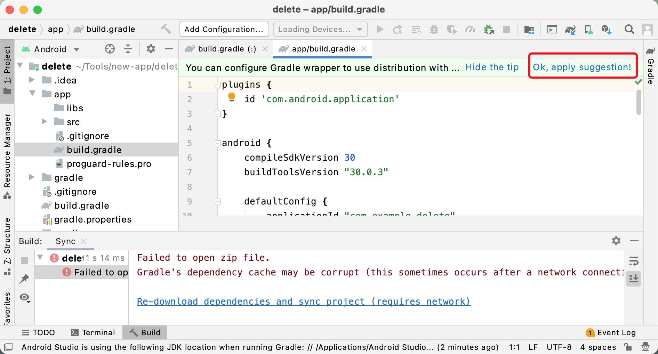
Task: Open the Android project view dropdown
Action: pyautogui.click(x=77, y=49)
